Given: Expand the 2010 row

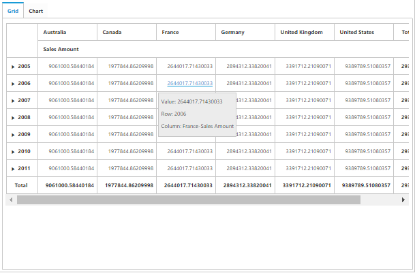Looking at the screenshot, I should (x=13, y=152).
